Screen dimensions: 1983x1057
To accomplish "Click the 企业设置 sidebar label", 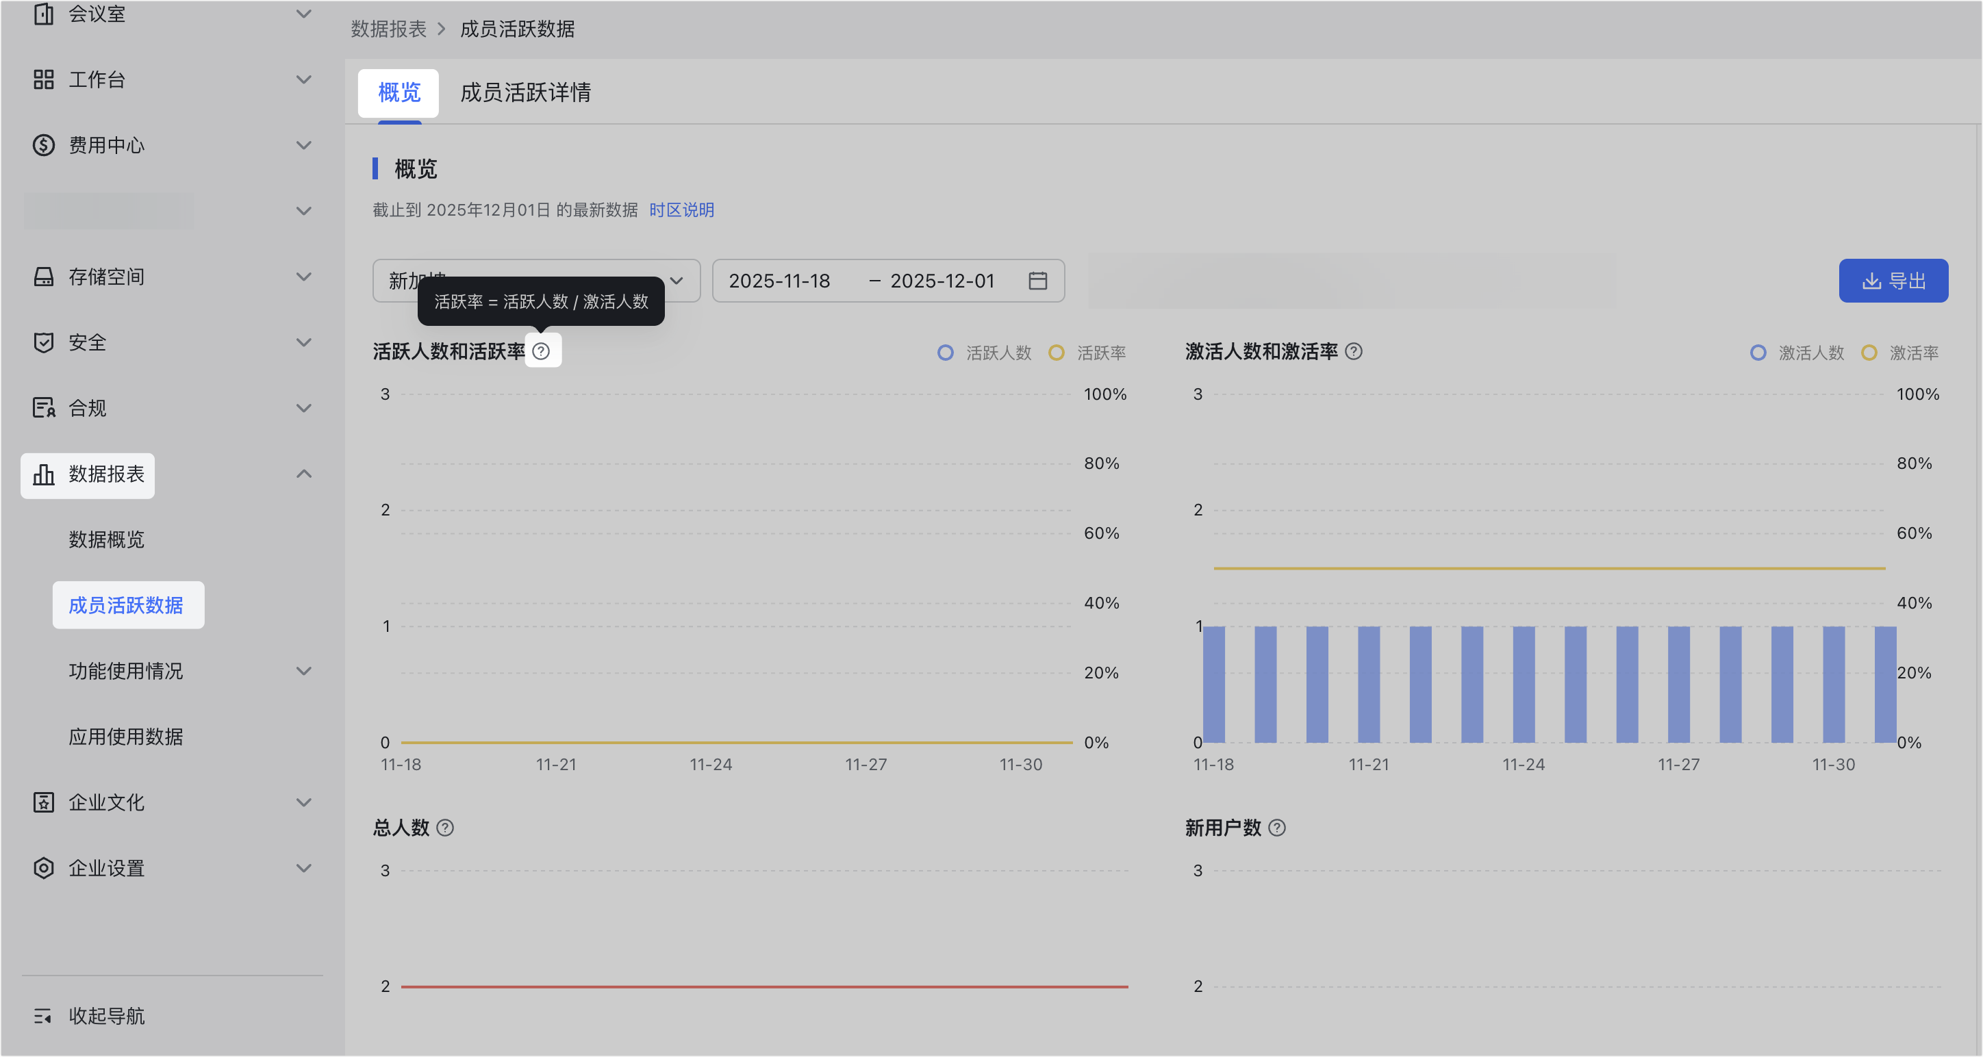I will pyautogui.click(x=106, y=867).
